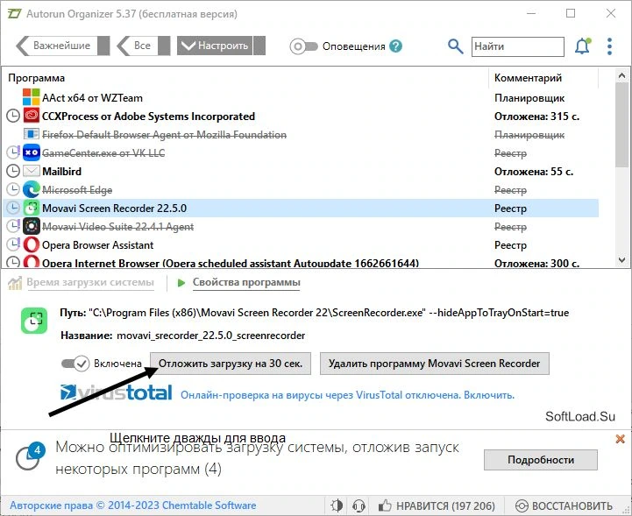Click the headset support icon in status bar
632x516 pixels.
point(359,505)
